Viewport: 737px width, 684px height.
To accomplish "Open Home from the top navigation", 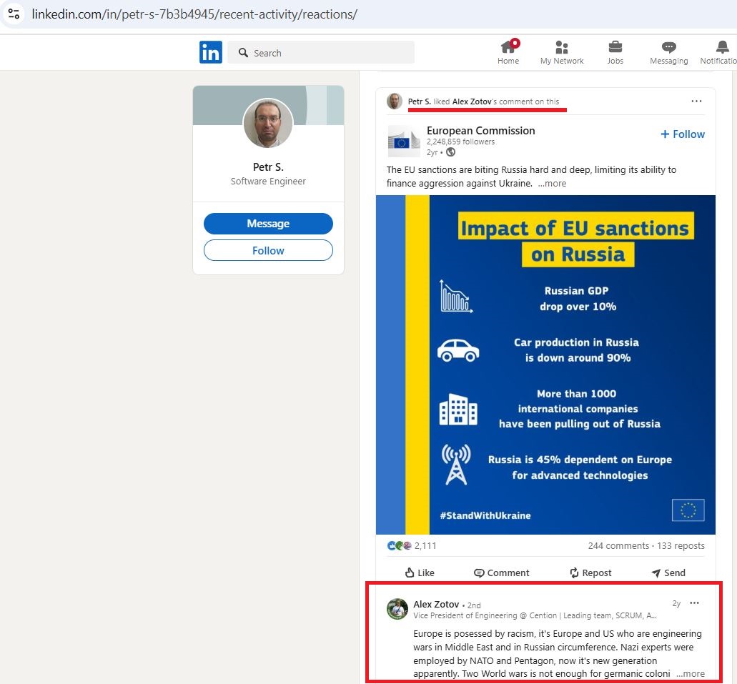I will click(x=508, y=52).
